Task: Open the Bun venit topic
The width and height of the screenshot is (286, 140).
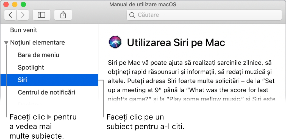Action: [x=24, y=30]
